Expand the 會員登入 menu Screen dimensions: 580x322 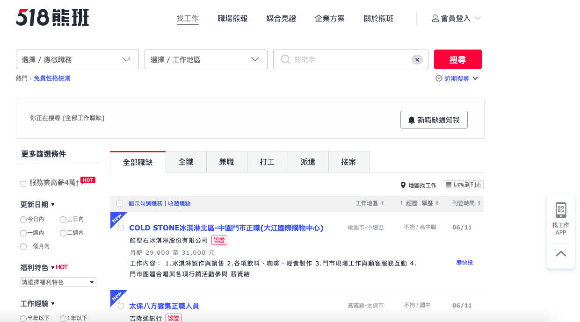[456, 18]
